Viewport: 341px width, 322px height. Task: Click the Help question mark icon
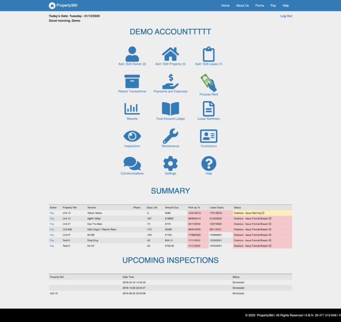(x=209, y=164)
